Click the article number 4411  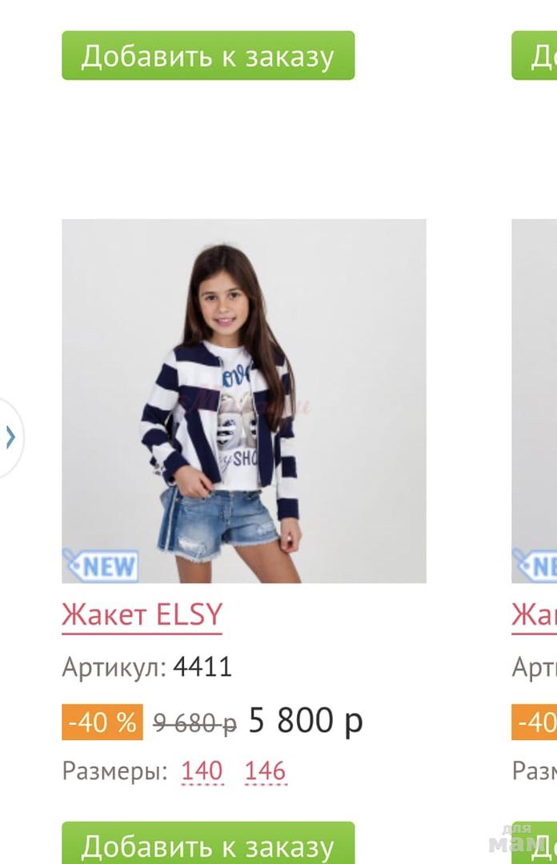202,666
